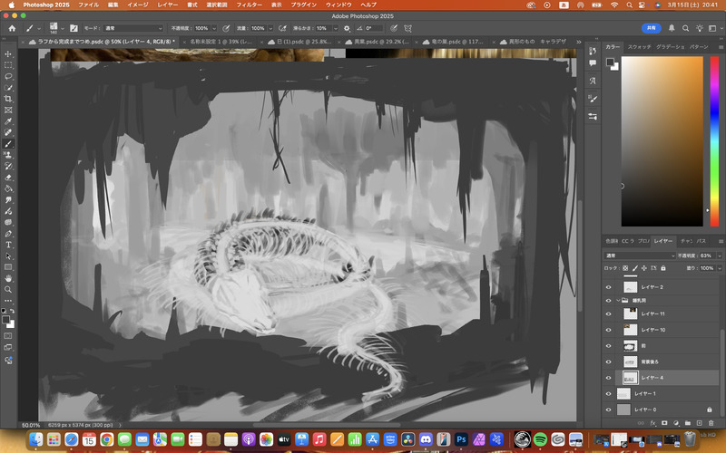The height and width of the screenshot is (453, 726).
Task: Select the Type tool
Action: pos(8,245)
